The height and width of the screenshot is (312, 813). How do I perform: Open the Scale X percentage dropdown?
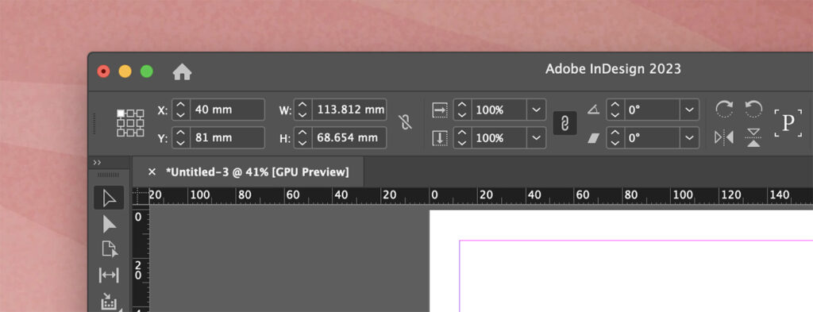pos(536,110)
